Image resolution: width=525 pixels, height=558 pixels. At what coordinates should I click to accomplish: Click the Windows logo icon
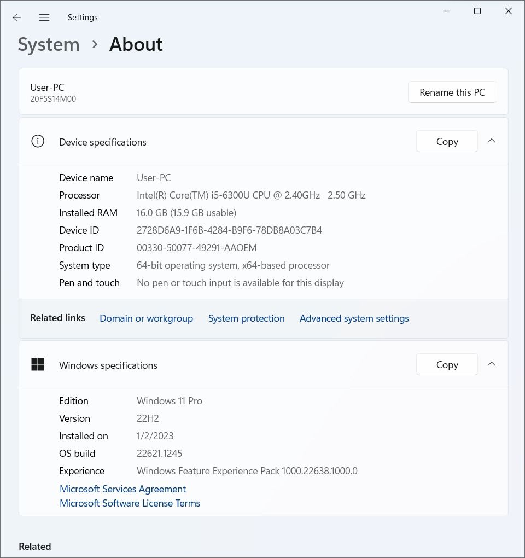coord(38,364)
